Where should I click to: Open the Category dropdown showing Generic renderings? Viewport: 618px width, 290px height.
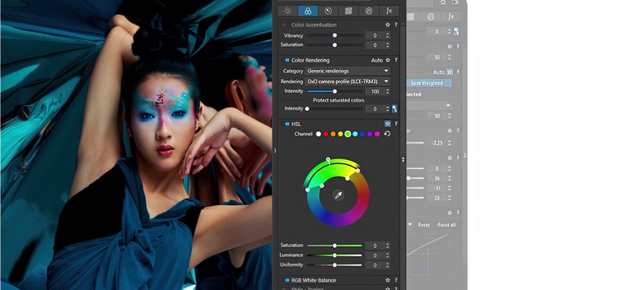[x=348, y=71]
